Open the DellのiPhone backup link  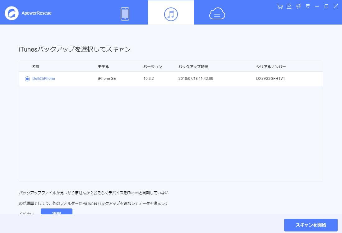pyautogui.click(x=44, y=79)
